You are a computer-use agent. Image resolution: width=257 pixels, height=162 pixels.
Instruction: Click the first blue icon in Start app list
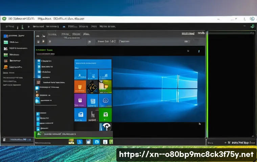pos(39,61)
